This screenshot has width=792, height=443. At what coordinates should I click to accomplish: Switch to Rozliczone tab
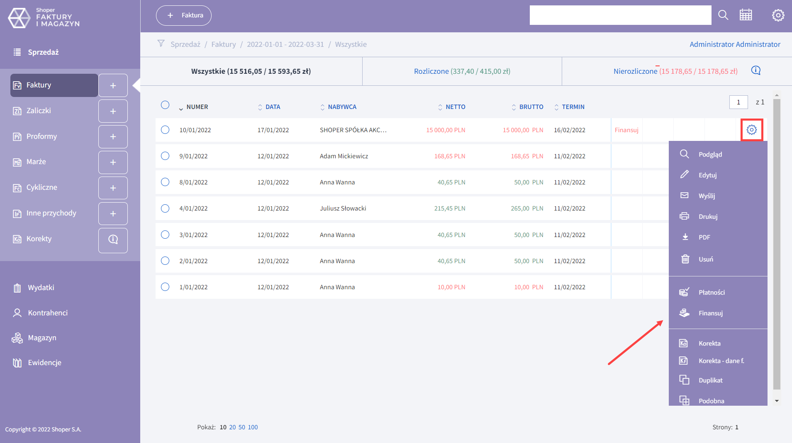pyautogui.click(x=462, y=71)
